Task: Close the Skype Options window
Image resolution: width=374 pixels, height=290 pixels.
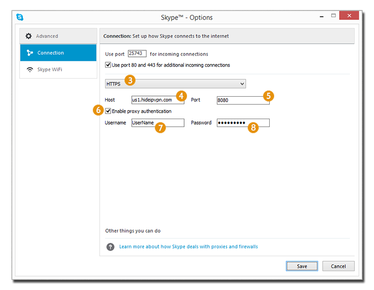Action: tap(349, 15)
